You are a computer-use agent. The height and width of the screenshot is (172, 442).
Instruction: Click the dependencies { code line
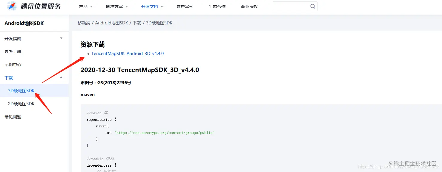point(101,165)
